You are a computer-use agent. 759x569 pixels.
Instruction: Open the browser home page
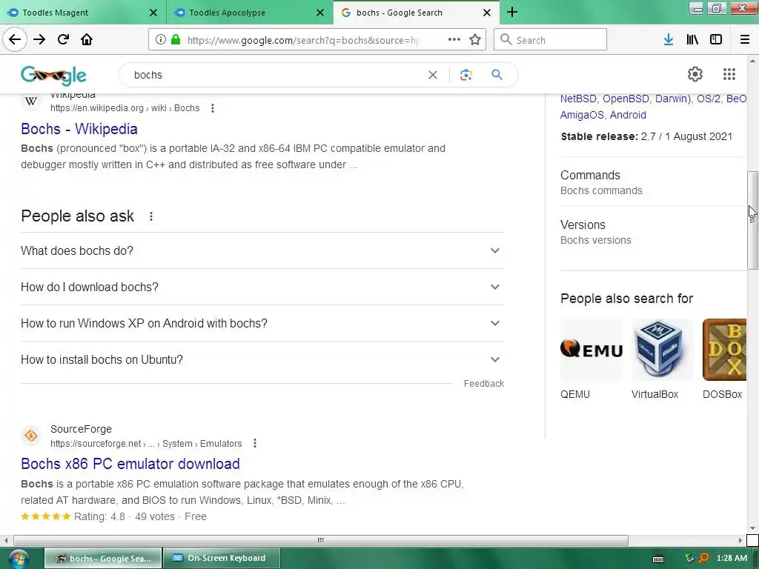click(87, 40)
